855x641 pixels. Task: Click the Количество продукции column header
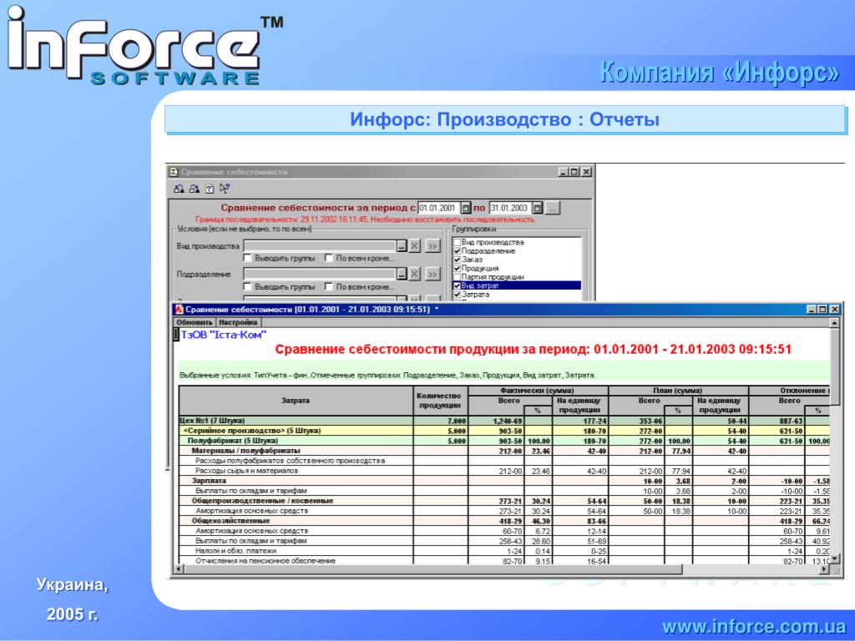pyautogui.click(x=440, y=401)
